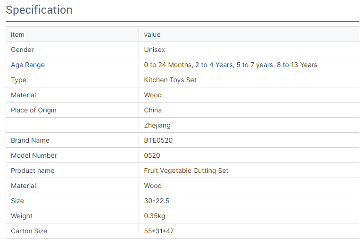Image resolution: width=364 pixels, height=239 pixels.
Task: Select the Fruit Vegetable Cutting Set value
Action: [x=186, y=171]
